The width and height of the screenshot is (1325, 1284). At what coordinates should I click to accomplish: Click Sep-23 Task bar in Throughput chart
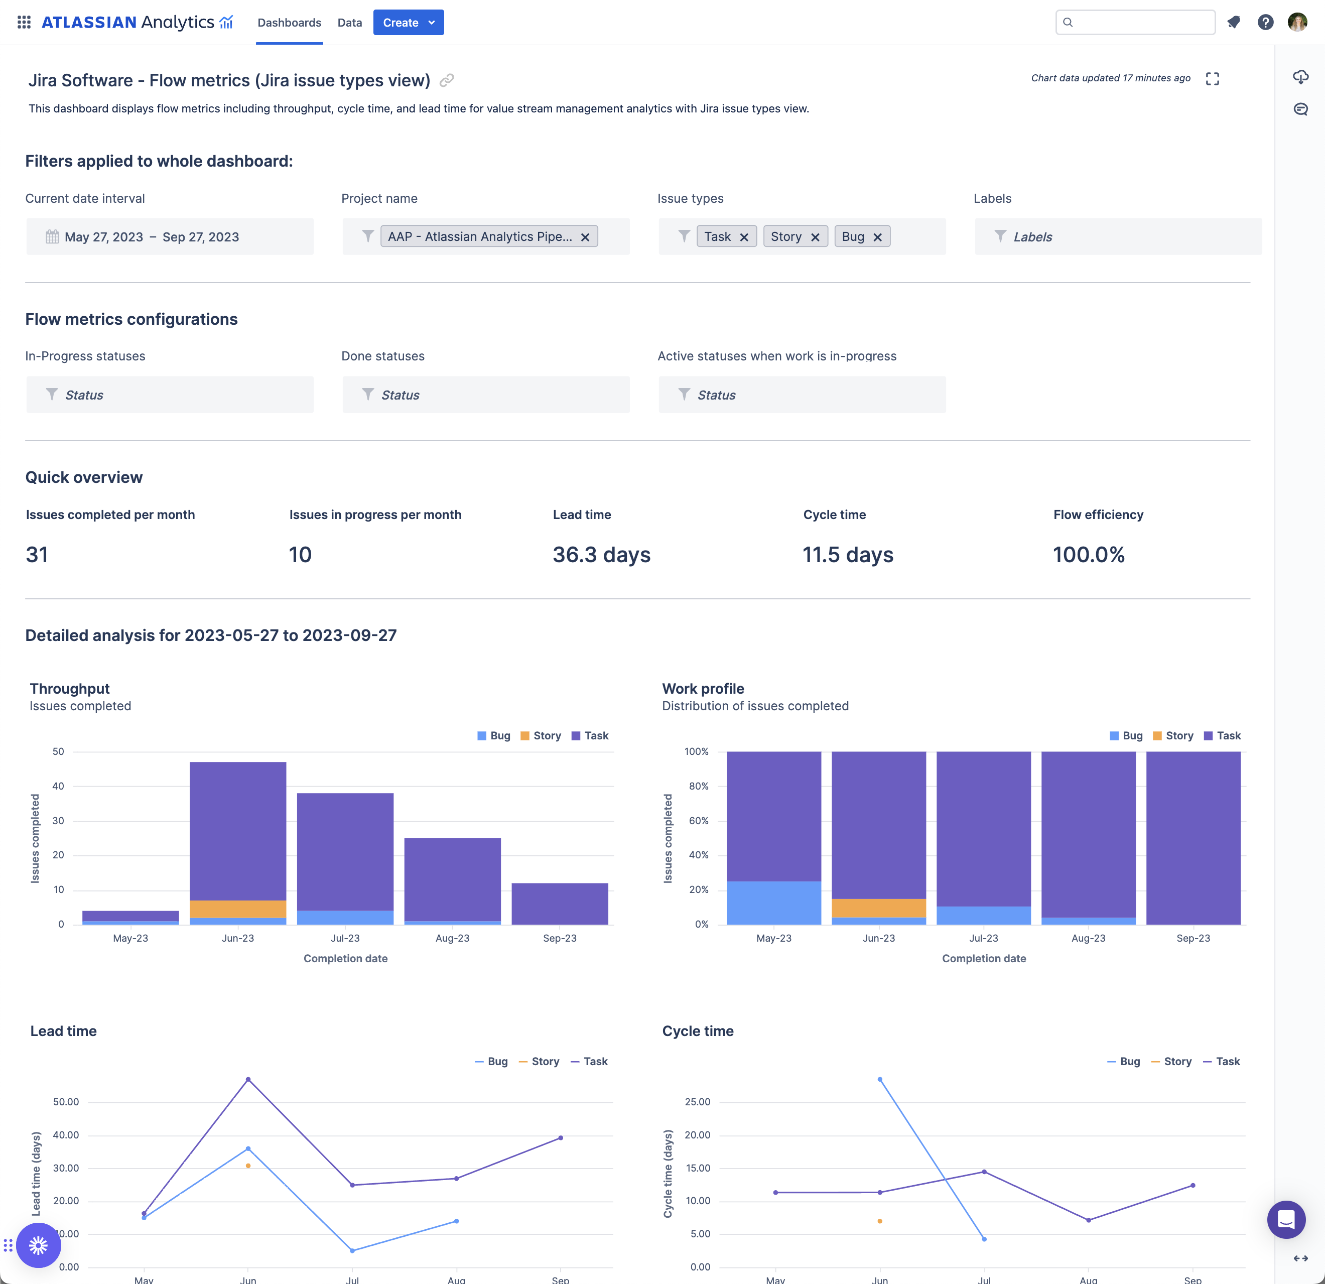point(560,904)
